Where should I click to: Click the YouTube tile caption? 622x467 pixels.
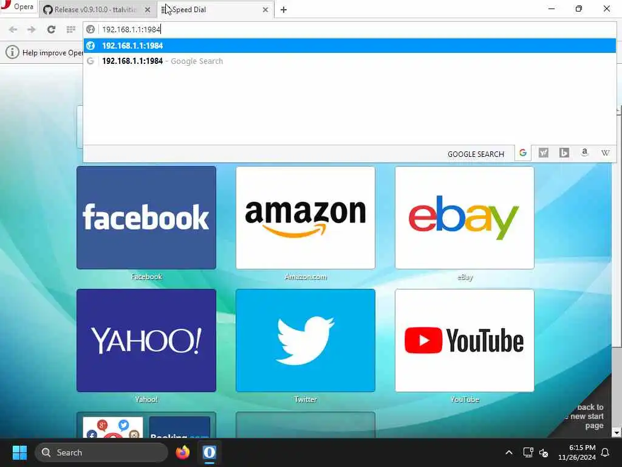(465, 400)
